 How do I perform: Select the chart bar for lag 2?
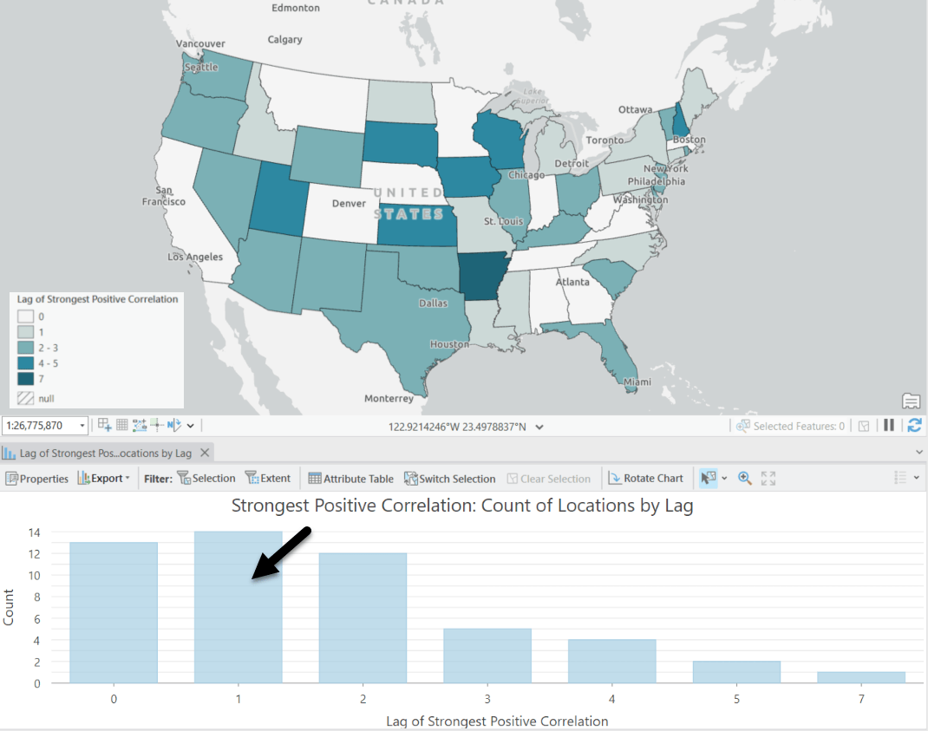point(363,618)
